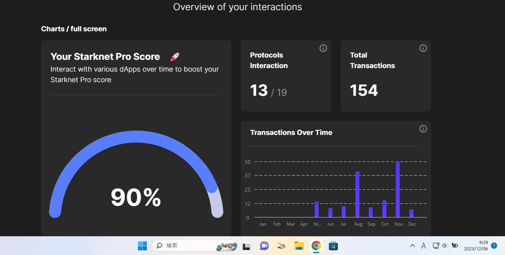Open File Explorer from the taskbar
The width and height of the screenshot is (505, 255).
coord(299,246)
